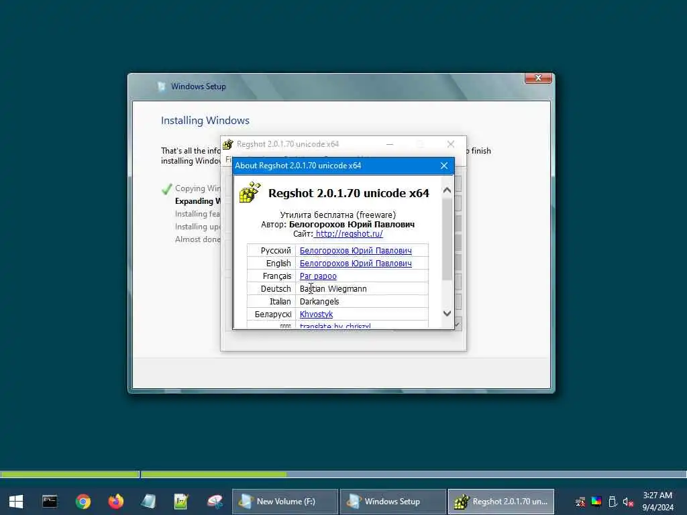The image size is (687, 515).
Task: Open the Par papoo translator link
Action: [318, 276]
